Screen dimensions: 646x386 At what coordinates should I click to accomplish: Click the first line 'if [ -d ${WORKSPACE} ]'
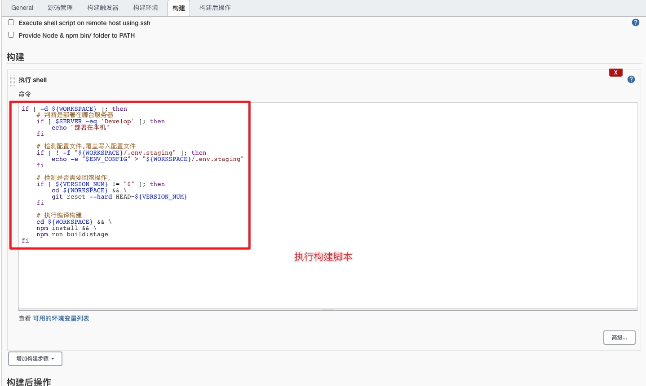coord(74,109)
